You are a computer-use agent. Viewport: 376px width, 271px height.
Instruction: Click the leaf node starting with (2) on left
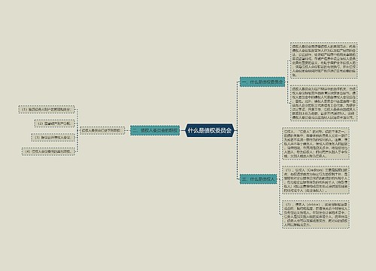click(54, 123)
